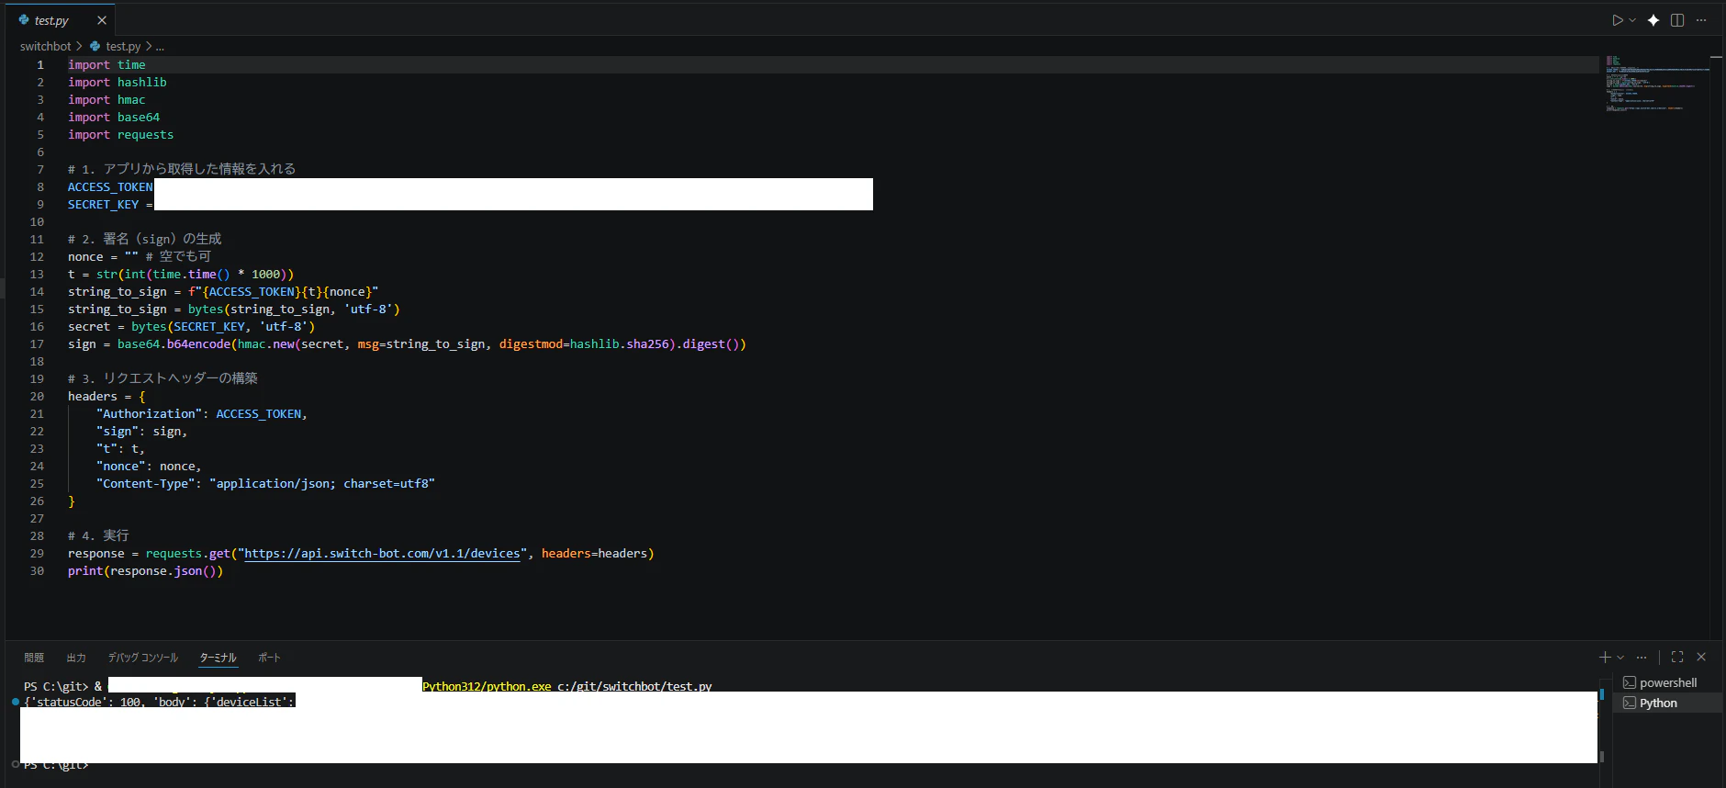
Task: Click the c:/git/switchbot/test.py path in the terminal
Action: pos(634,686)
